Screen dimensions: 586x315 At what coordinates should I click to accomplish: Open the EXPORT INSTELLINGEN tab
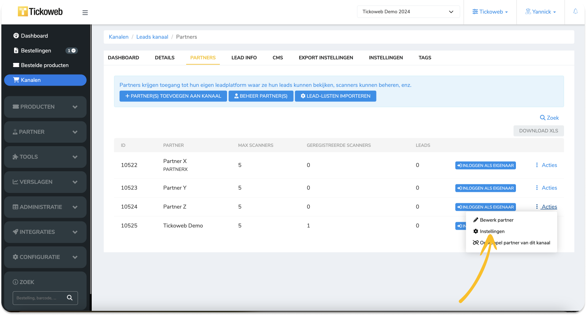click(x=326, y=58)
